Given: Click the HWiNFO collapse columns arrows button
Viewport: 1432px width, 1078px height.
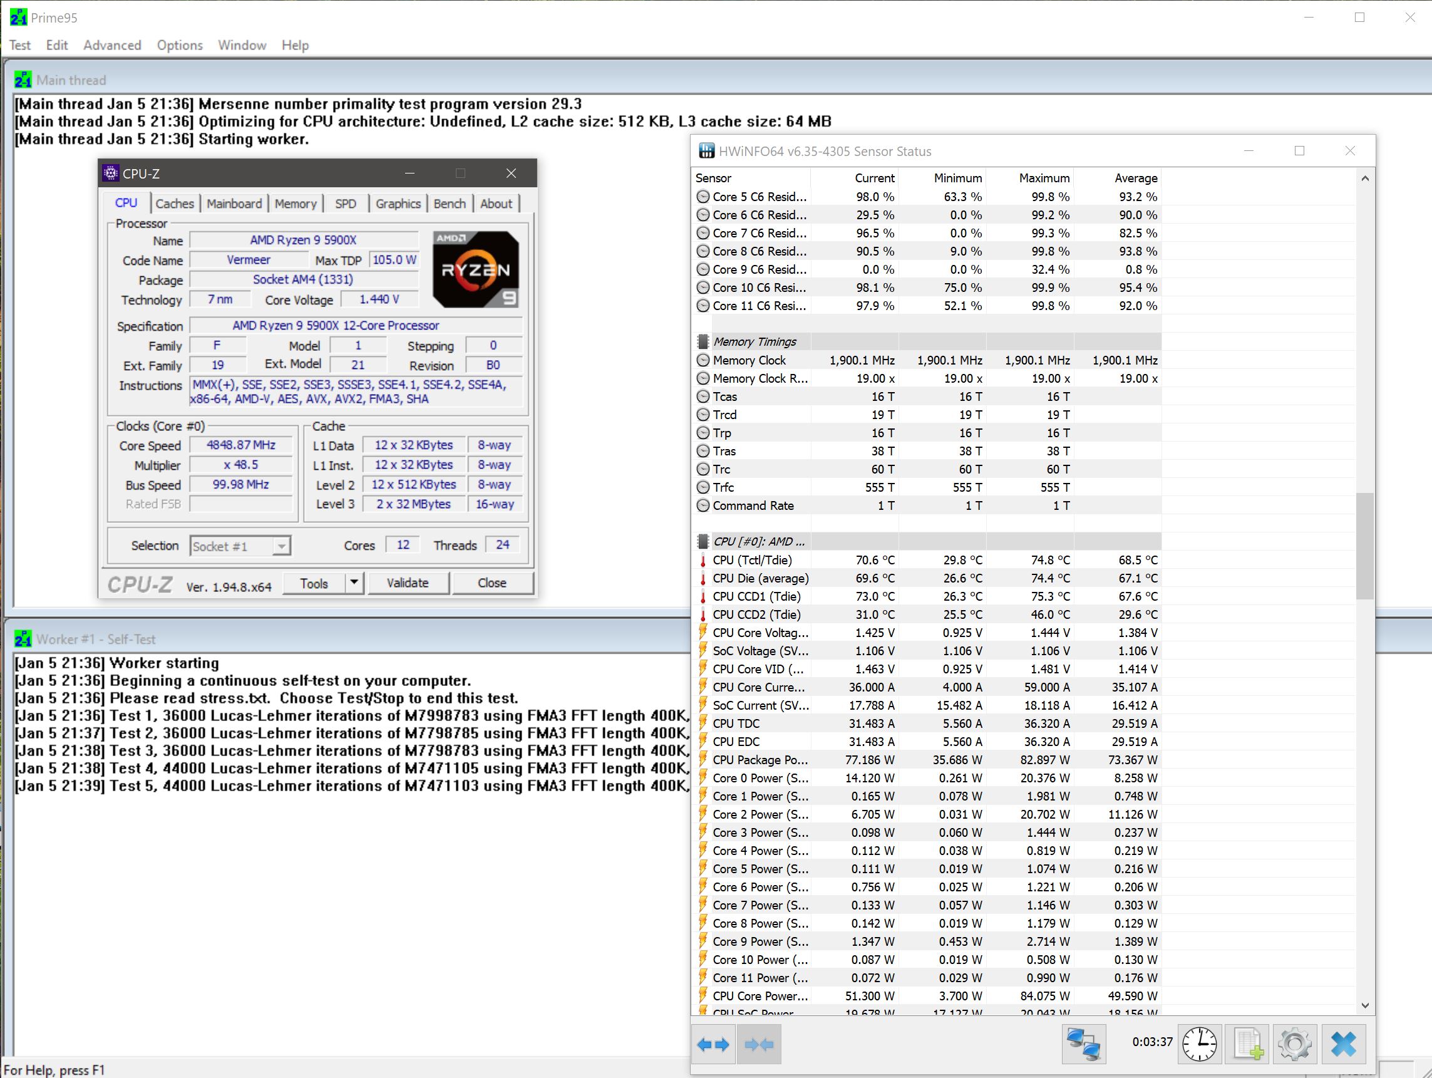Looking at the screenshot, I should (759, 1044).
